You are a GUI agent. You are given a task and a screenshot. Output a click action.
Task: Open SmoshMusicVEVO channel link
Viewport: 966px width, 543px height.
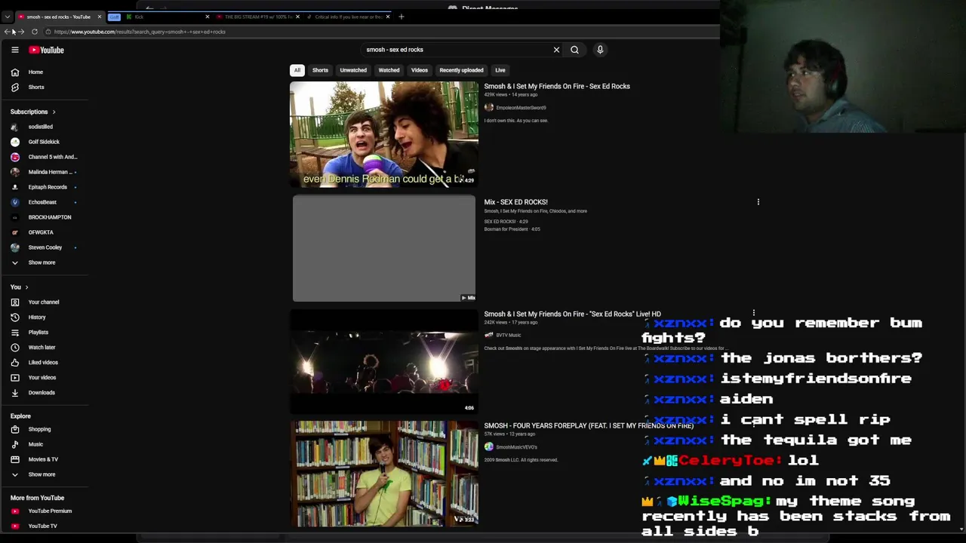coord(516,447)
